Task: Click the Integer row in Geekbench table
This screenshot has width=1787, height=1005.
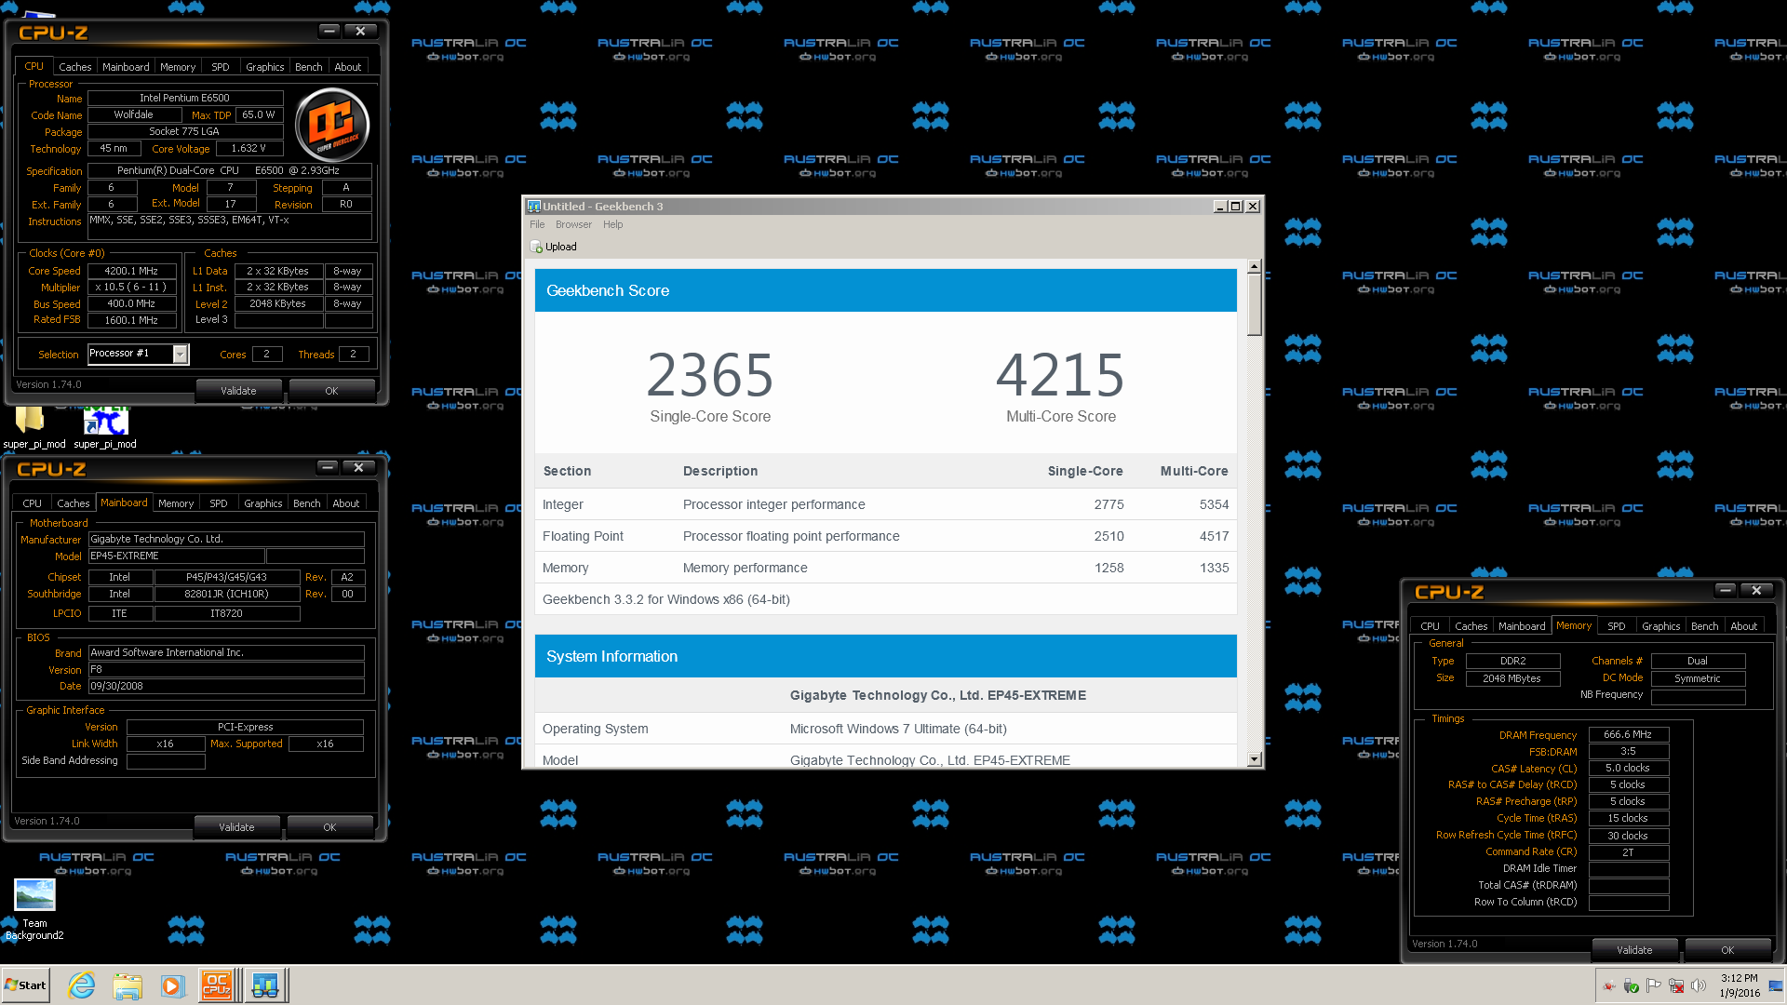Action: pyautogui.click(x=885, y=504)
